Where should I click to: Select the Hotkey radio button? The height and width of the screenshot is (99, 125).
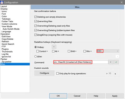(36, 47)
